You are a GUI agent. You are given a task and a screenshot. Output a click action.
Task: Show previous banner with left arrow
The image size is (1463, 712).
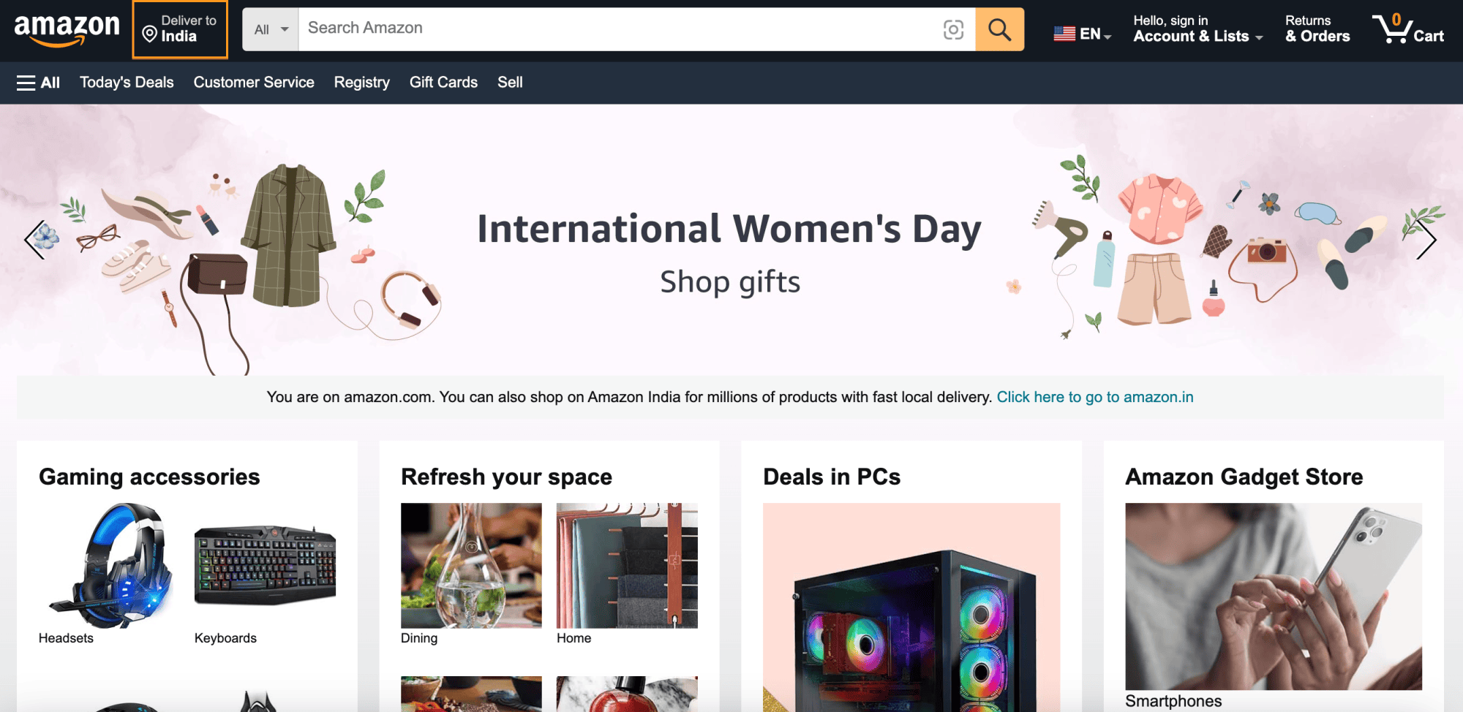click(35, 240)
